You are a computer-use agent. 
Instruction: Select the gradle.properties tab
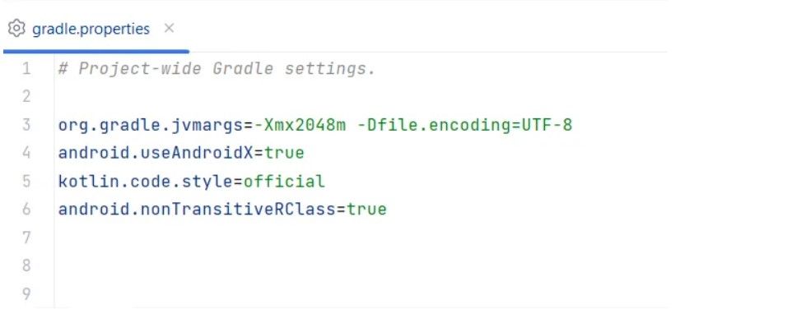[x=91, y=29]
